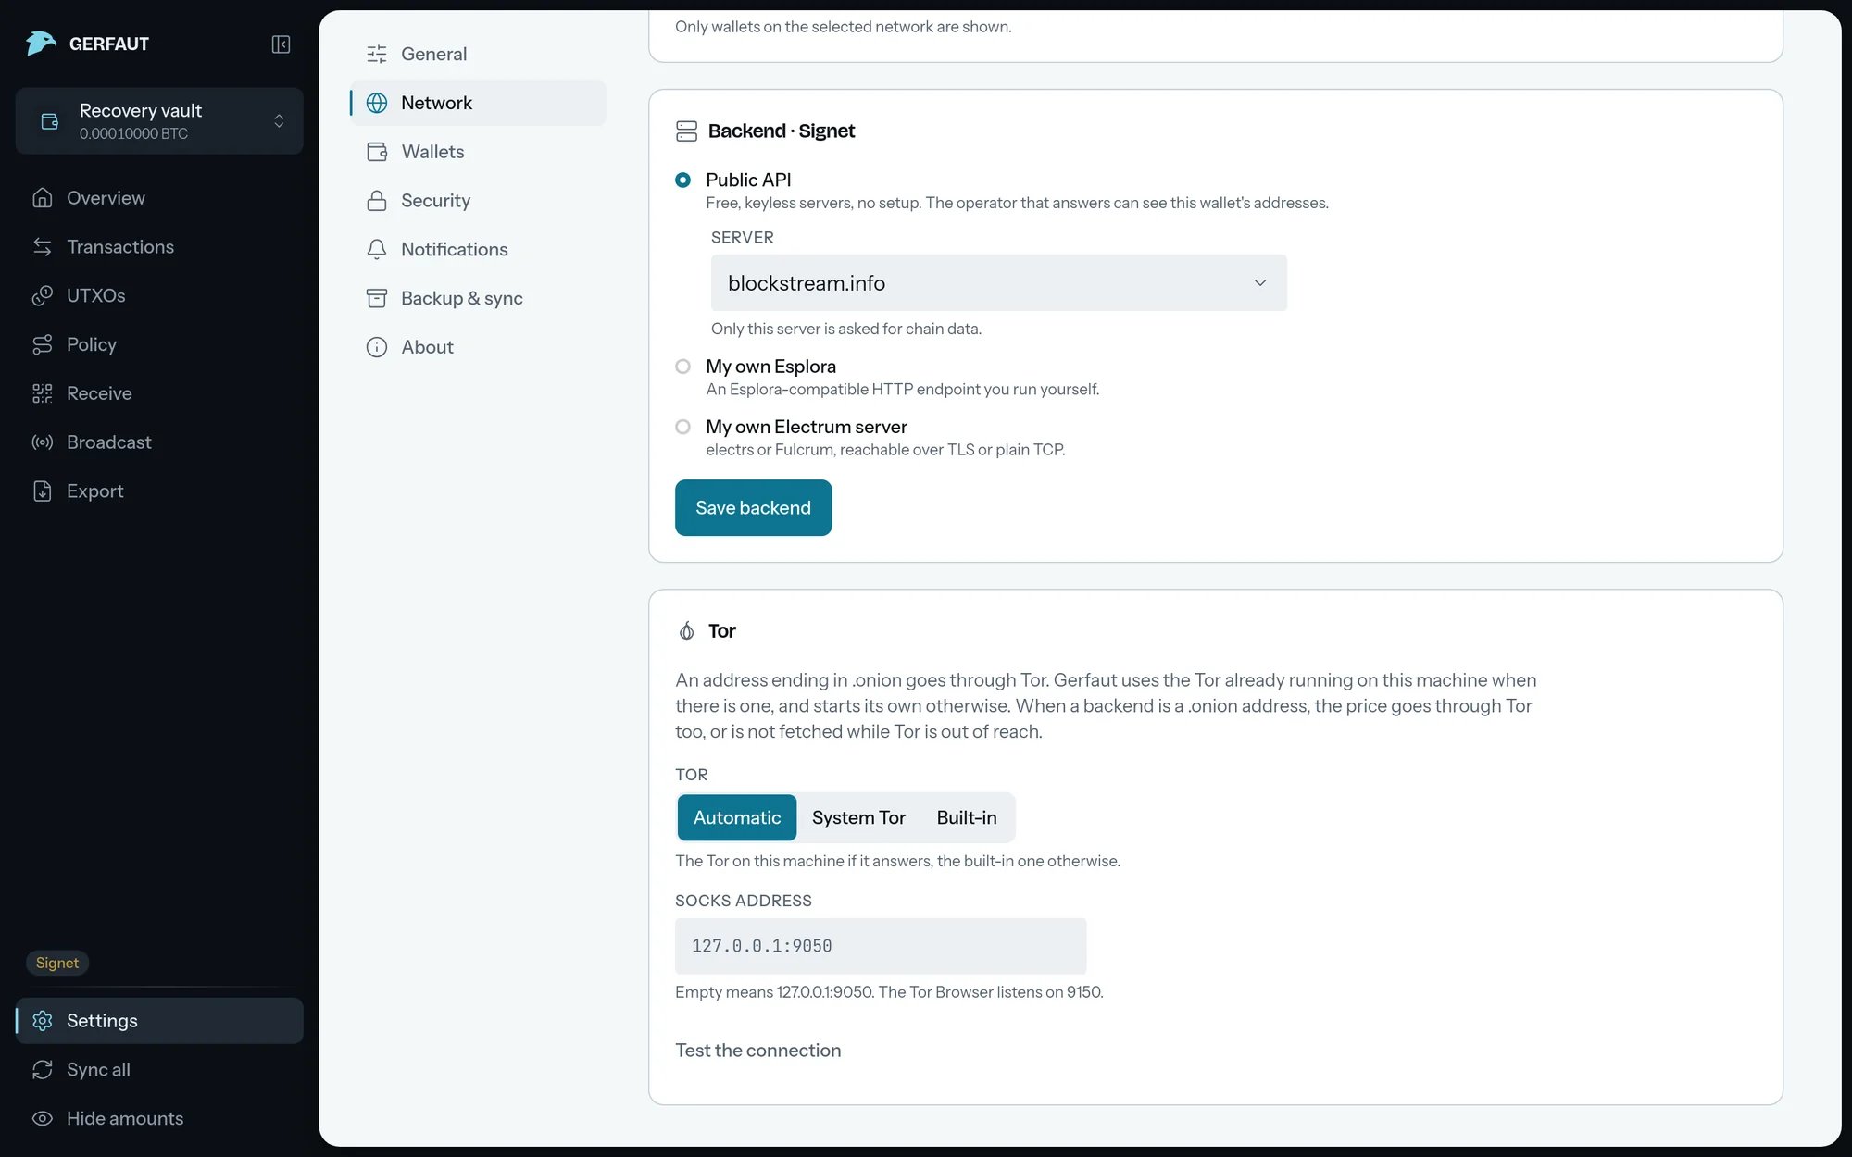Open the Recovery vault wallet switcher
Viewport: 1852px width, 1157px height.
pos(159,121)
